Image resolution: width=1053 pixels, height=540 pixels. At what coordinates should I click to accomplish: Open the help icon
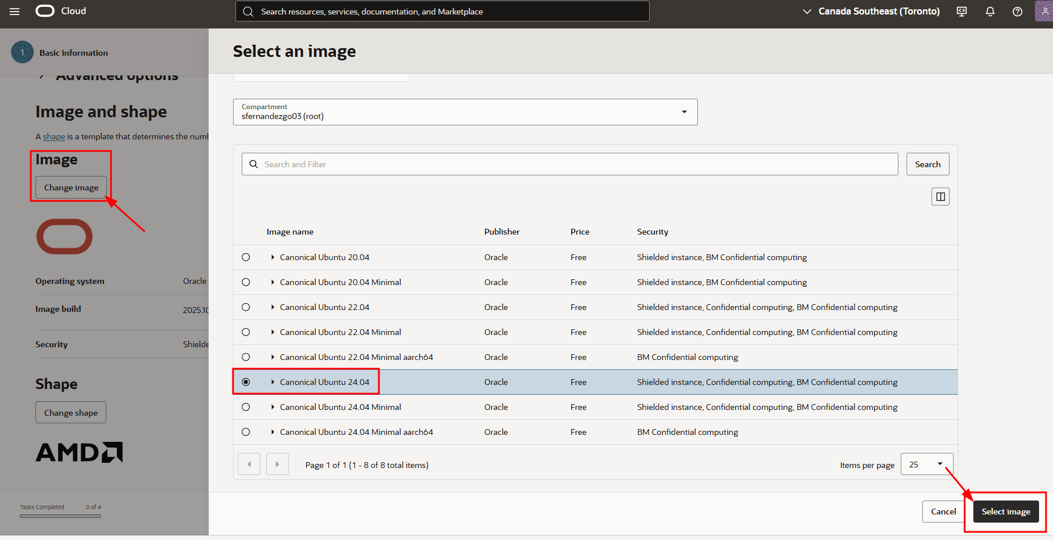1017,11
